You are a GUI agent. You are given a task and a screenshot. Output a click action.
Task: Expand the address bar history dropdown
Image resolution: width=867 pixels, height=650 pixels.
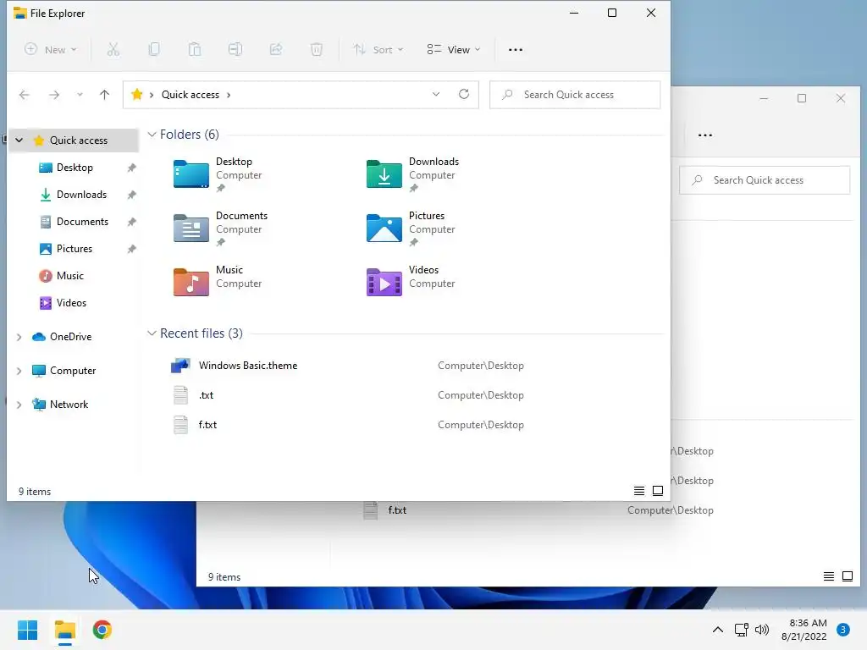pyautogui.click(x=436, y=94)
